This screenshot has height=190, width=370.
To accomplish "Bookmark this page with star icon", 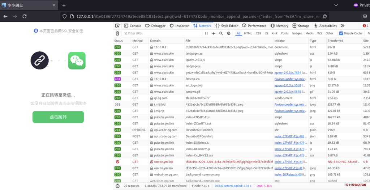I will click(x=325, y=16).
